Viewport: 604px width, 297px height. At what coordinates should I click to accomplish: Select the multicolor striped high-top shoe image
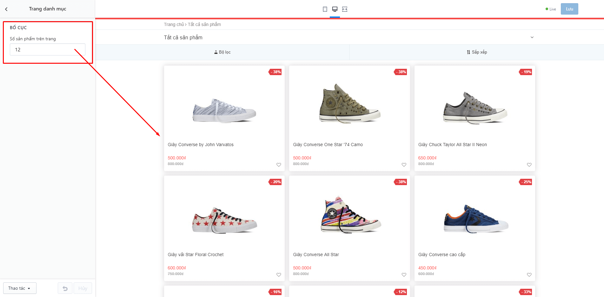click(x=350, y=215)
